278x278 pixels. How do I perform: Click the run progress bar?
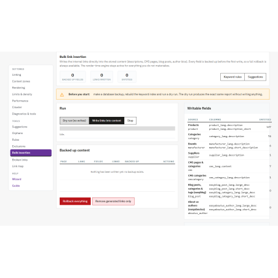(x=117, y=129)
